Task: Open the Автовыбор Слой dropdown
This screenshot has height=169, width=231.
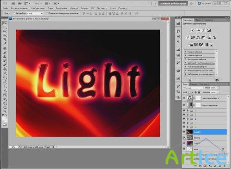Action: pos(35,13)
